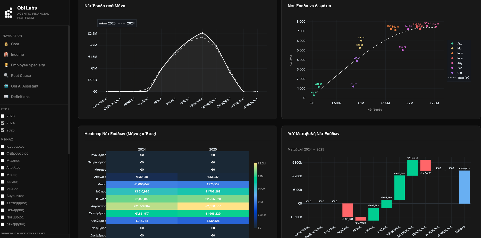481x238 pixels.
Task: Click the blue Σύνολο waterfall bar
Action: point(464,187)
